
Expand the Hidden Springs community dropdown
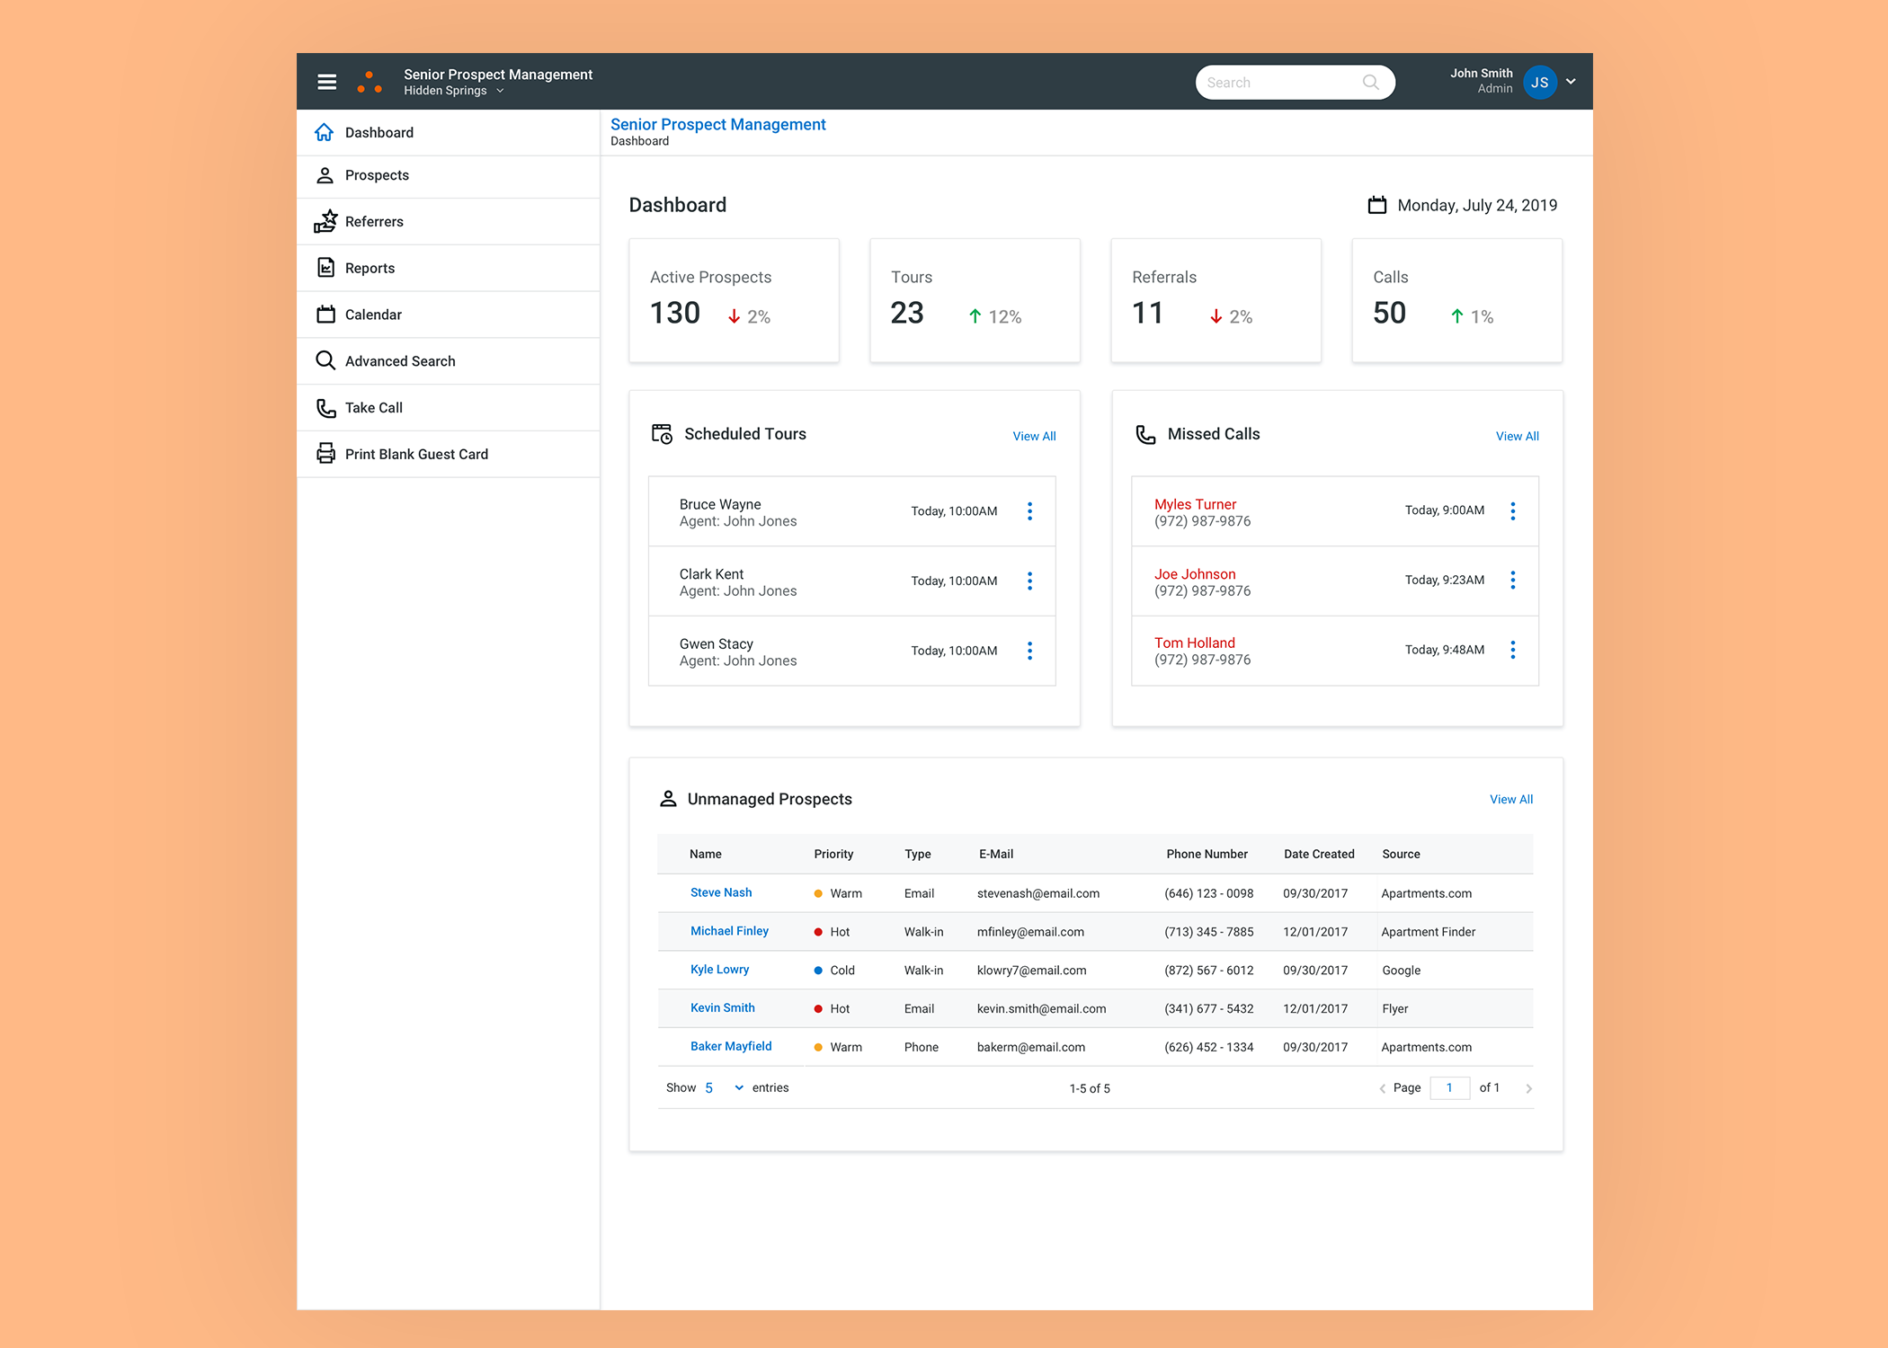(500, 91)
